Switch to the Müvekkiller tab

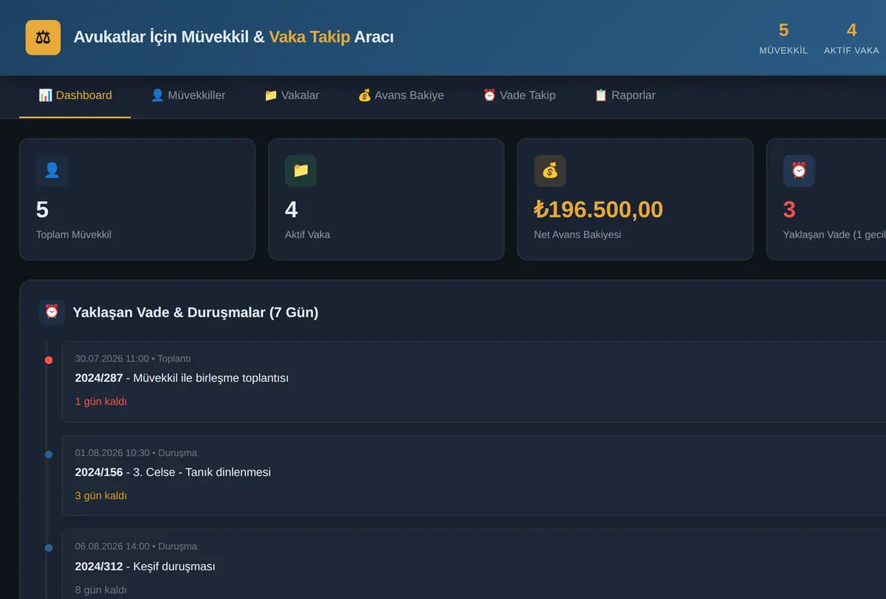(188, 95)
